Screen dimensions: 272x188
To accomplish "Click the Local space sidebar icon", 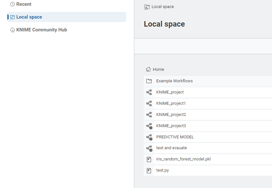I will (x=12, y=17).
